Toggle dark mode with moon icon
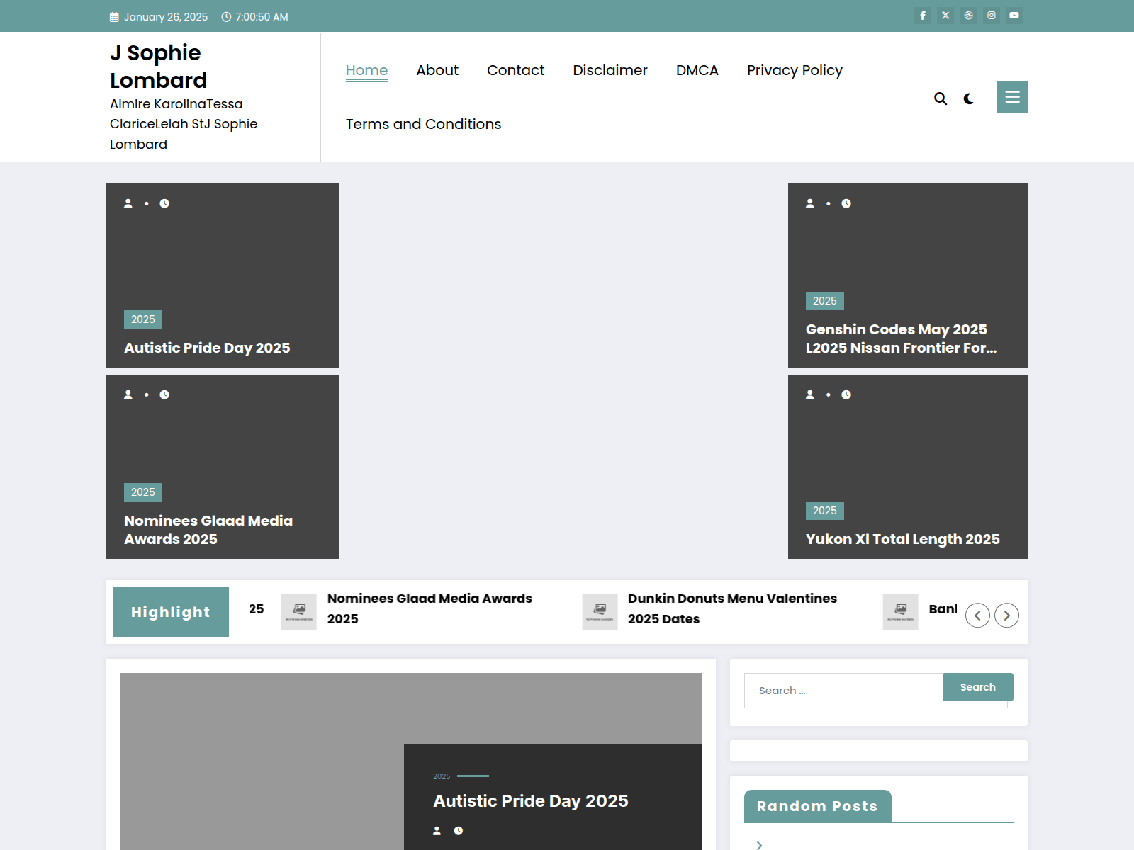Image resolution: width=1134 pixels, height=850 pixels. [969, 98]
